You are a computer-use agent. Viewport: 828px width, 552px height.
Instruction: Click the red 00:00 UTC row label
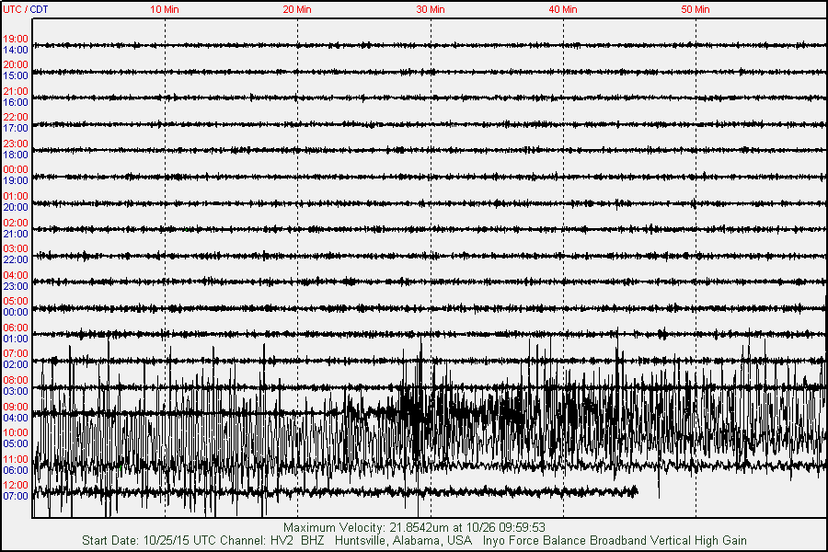(x=16, y=169)
